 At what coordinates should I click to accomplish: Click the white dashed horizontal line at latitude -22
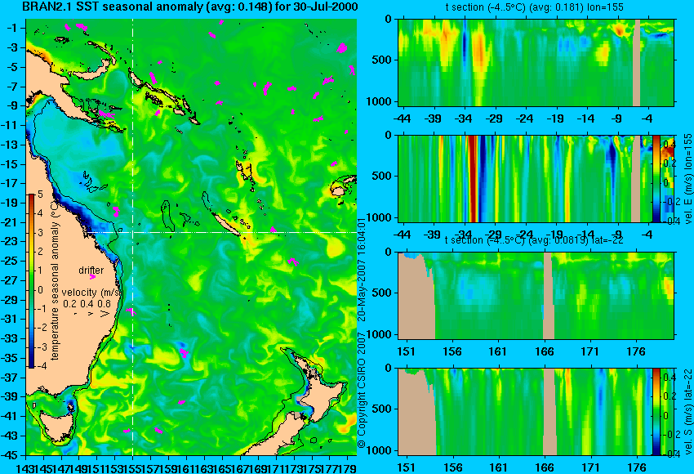click(x=221, y=232)
